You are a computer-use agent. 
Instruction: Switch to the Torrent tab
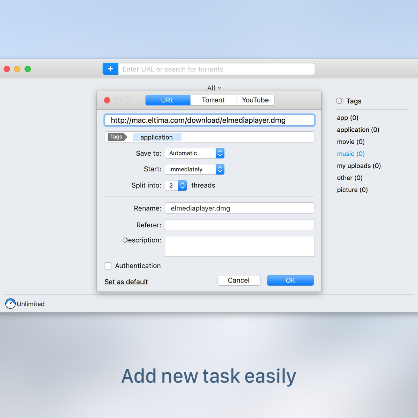(x=213, y=100)
